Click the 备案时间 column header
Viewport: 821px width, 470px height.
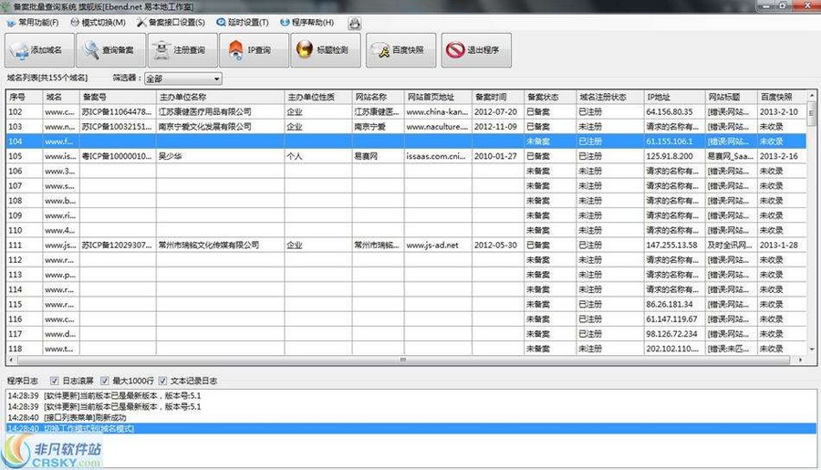coord(498,97)
